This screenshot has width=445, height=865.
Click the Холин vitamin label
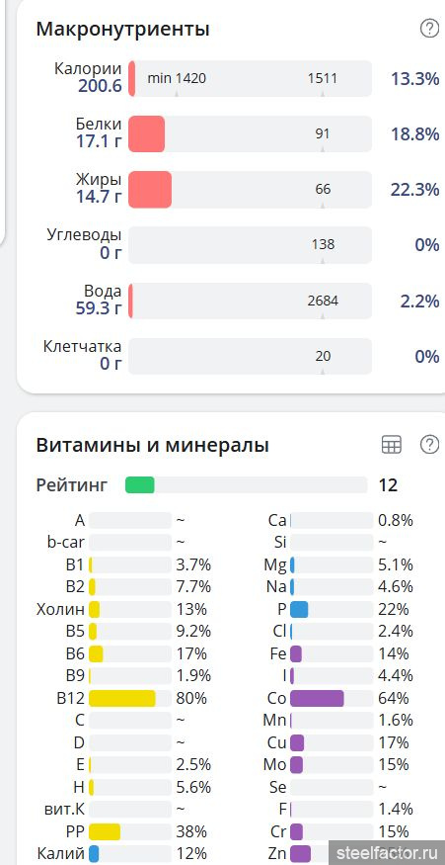coord(60,609)
